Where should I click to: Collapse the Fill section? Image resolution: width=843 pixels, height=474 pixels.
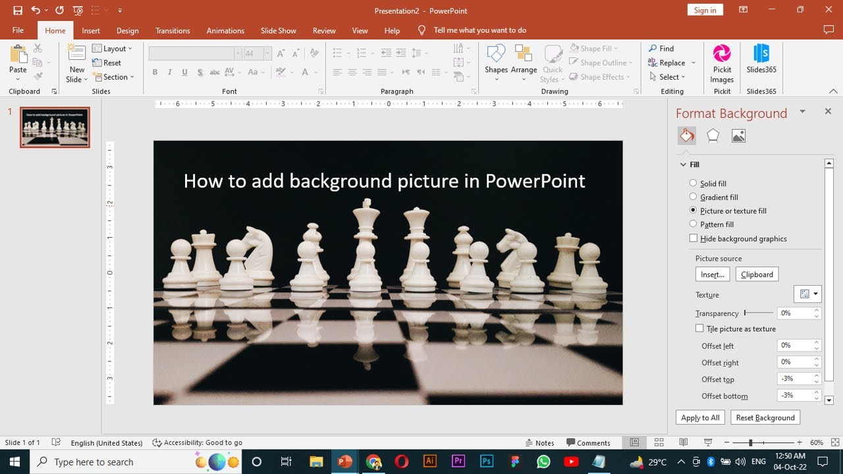point(683,165)
